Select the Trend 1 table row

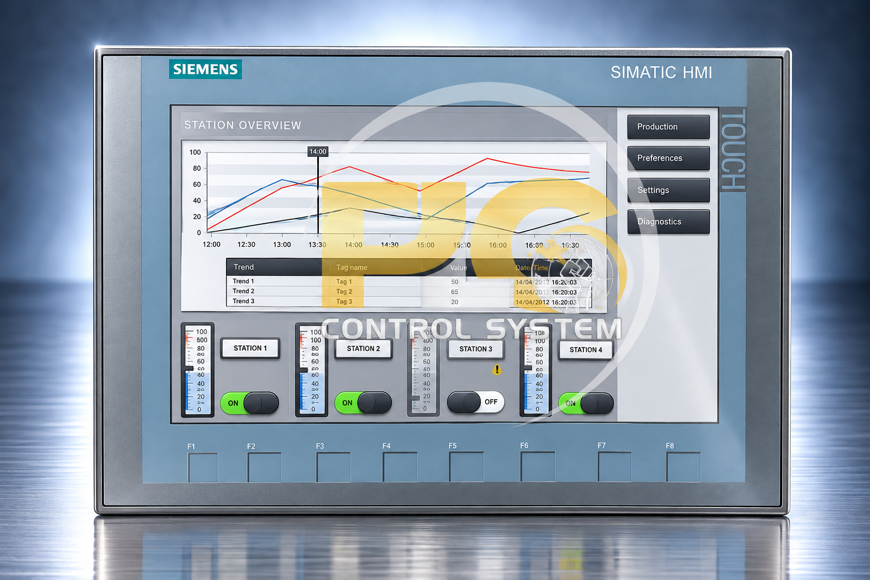point(409,282)
